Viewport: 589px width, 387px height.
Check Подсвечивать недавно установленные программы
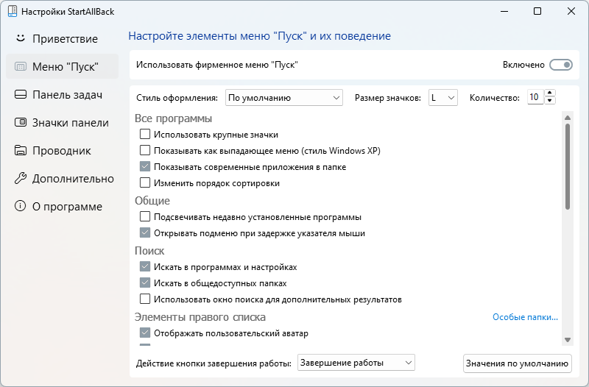145,216
